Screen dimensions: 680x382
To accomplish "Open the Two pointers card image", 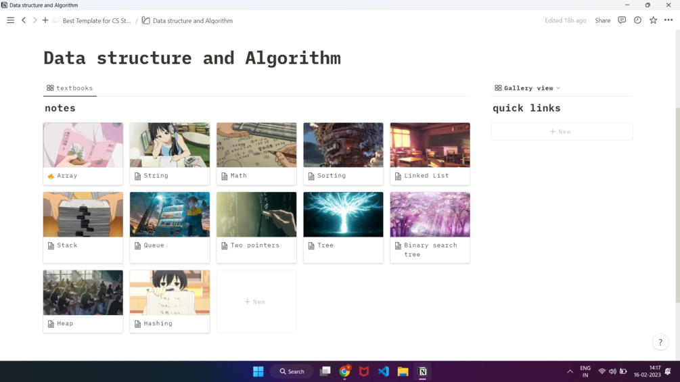I will (256, 214).
